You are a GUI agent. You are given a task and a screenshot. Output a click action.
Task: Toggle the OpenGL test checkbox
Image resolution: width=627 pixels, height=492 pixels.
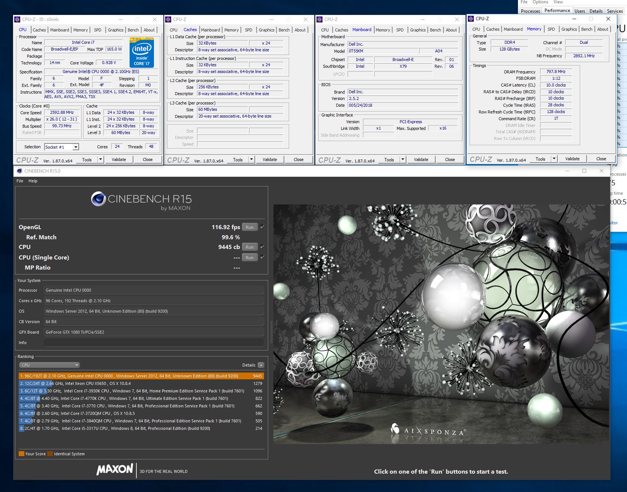click(262, 227)
